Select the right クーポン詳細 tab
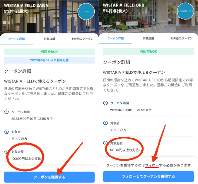The height and width of the screenshot is (184, 198). (115, 38)
